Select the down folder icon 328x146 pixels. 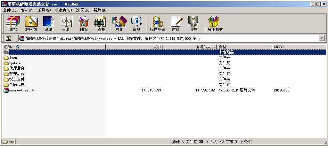point(6,58)
